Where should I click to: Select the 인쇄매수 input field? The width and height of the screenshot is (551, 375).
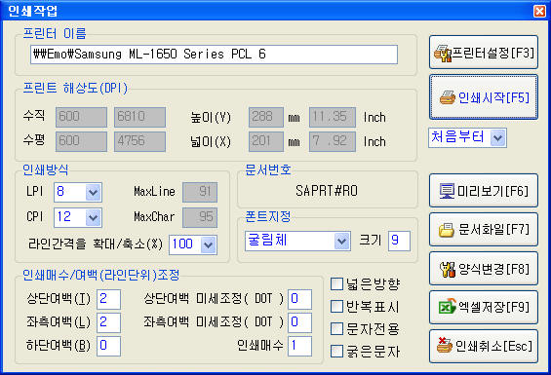tap(299, 346)
